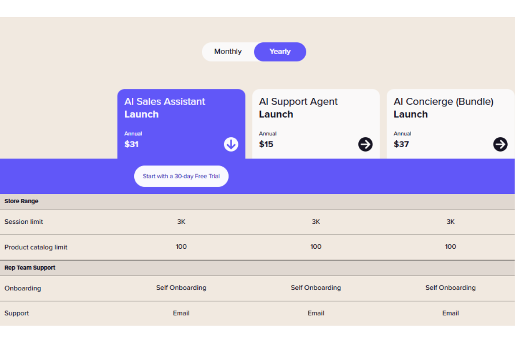Open the AI Concierge (Bundle) Launch plan title

[443, 108]
